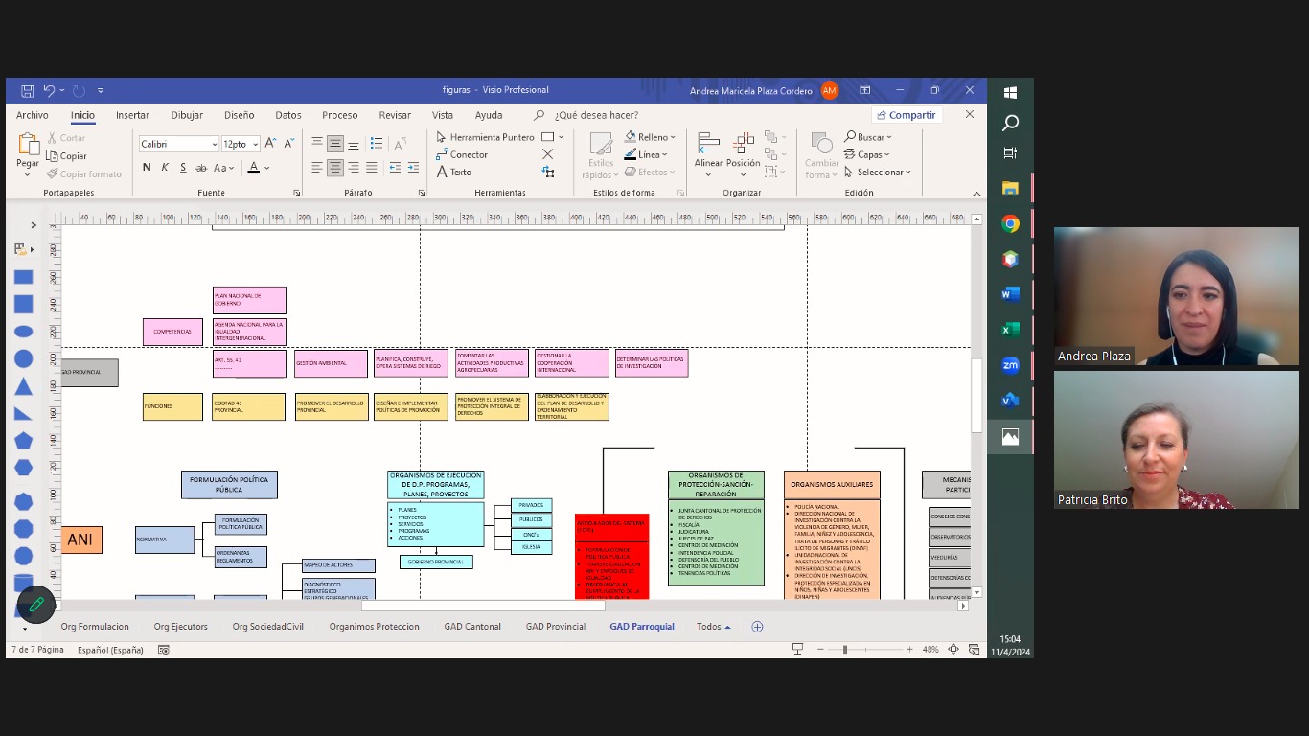The height and width of the screenshot is (736, 1309).
Task: Select the pentagon shape in the stencil panel
Action: point(23,441)
